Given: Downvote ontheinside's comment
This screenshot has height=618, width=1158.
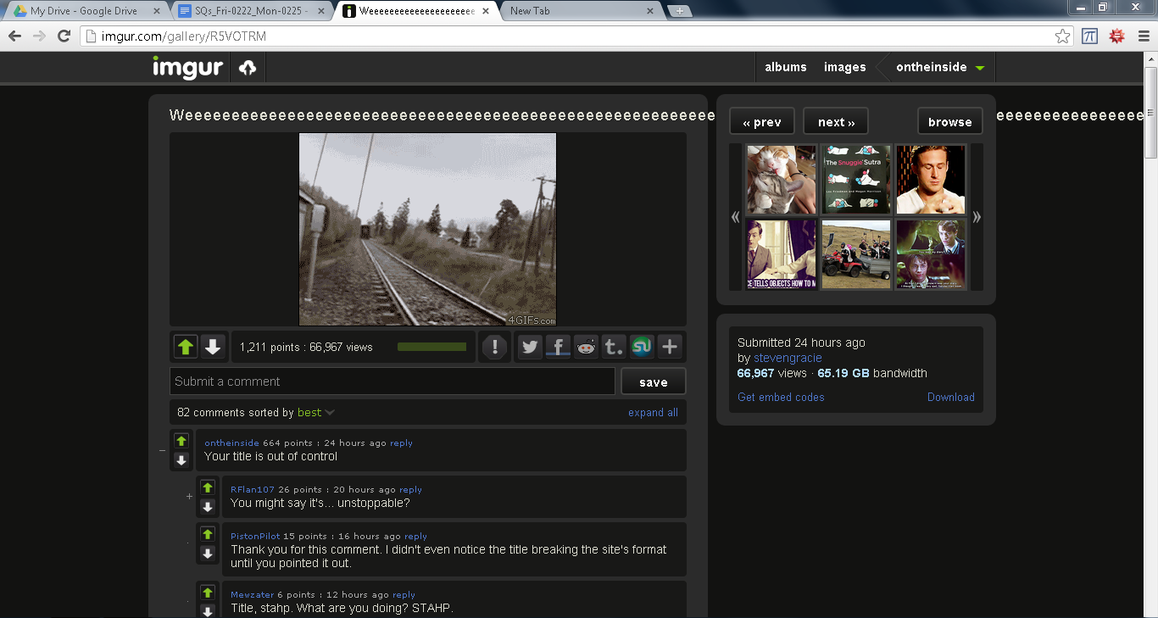Looking at the screenshot, I should [181, 459].
